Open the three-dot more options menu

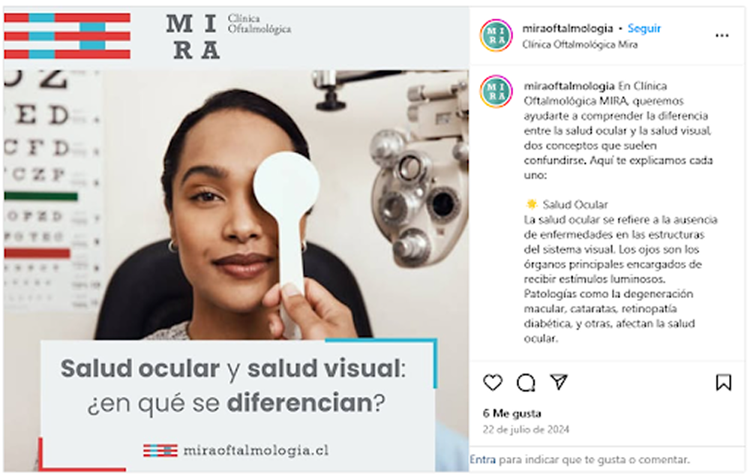coord(721,36)
